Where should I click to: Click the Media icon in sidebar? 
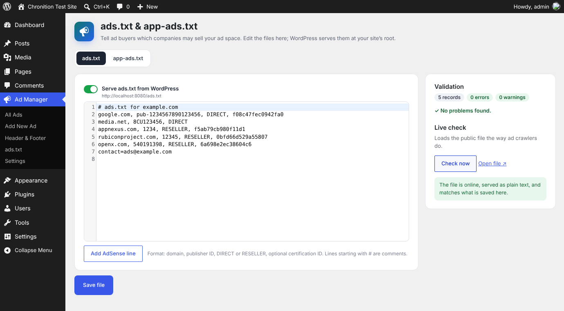tap(7, 57)
